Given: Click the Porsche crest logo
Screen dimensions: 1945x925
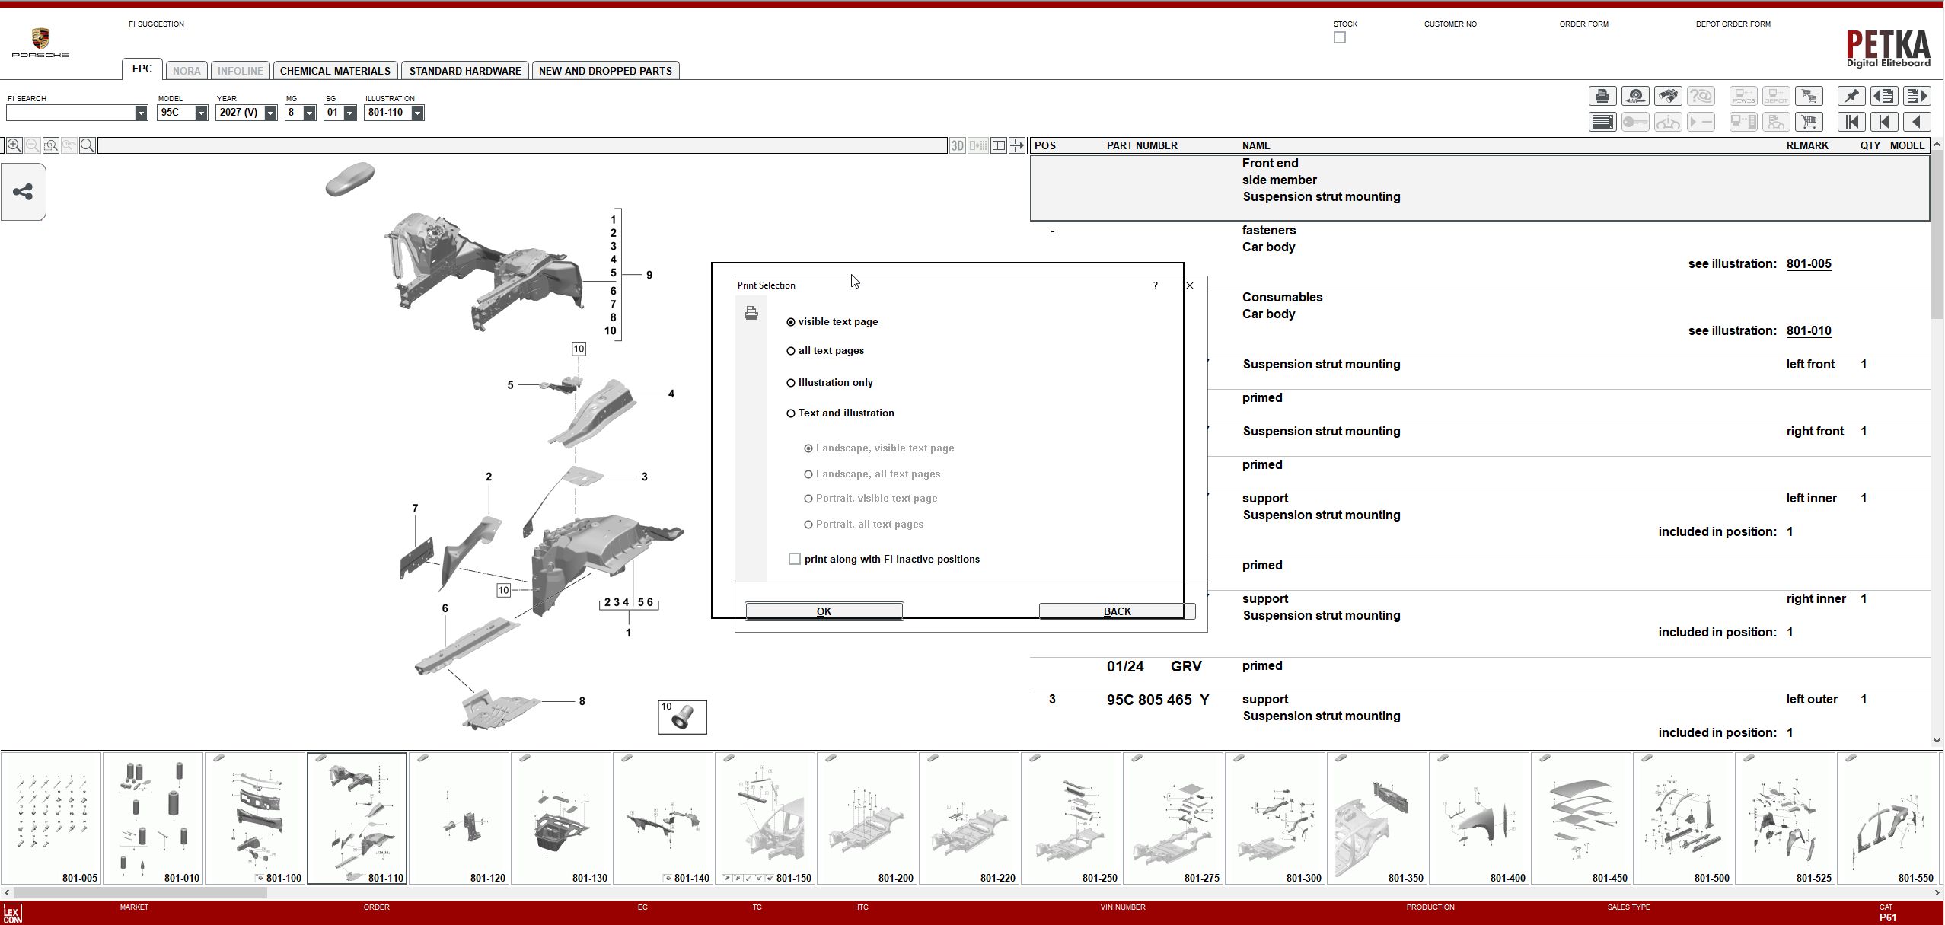Looking at the screenshot, I should pos(40,43).
